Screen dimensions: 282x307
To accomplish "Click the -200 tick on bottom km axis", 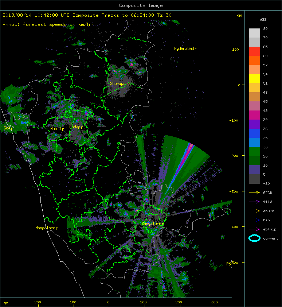I will point(36,302).
